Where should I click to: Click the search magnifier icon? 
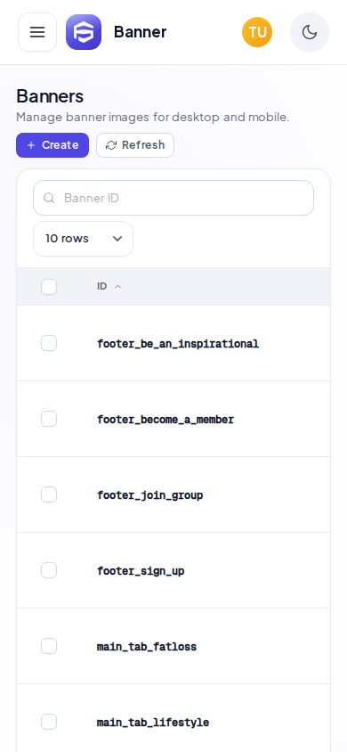(49, 198)
